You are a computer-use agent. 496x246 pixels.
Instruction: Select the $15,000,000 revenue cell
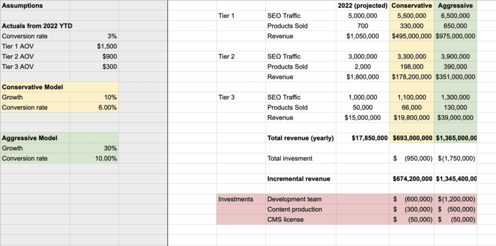363,118
